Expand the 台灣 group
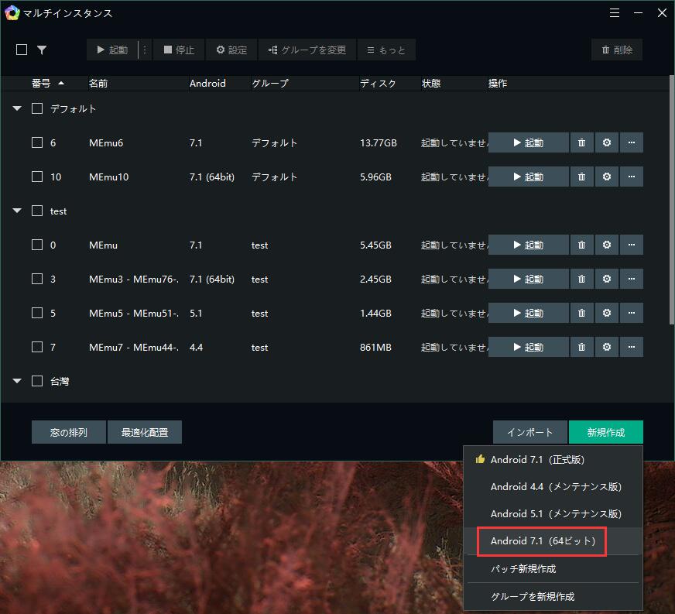Screen dimensions: 675x614 click(16, 380)
